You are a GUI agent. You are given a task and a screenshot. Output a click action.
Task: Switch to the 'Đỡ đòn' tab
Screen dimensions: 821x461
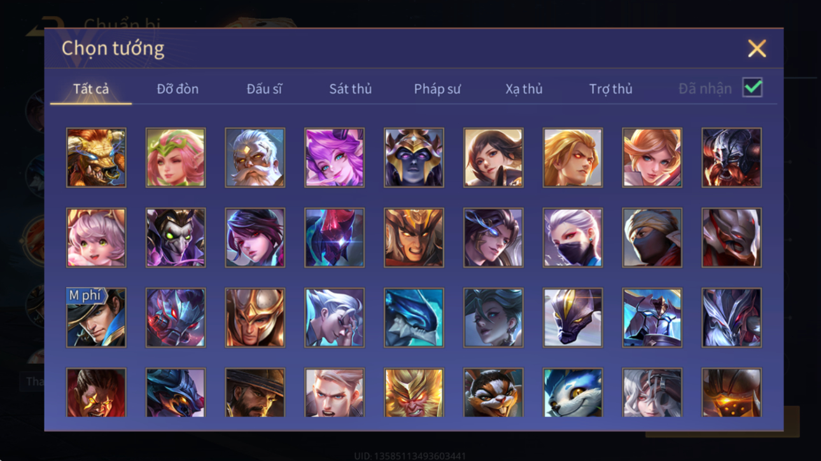point(178,89)
